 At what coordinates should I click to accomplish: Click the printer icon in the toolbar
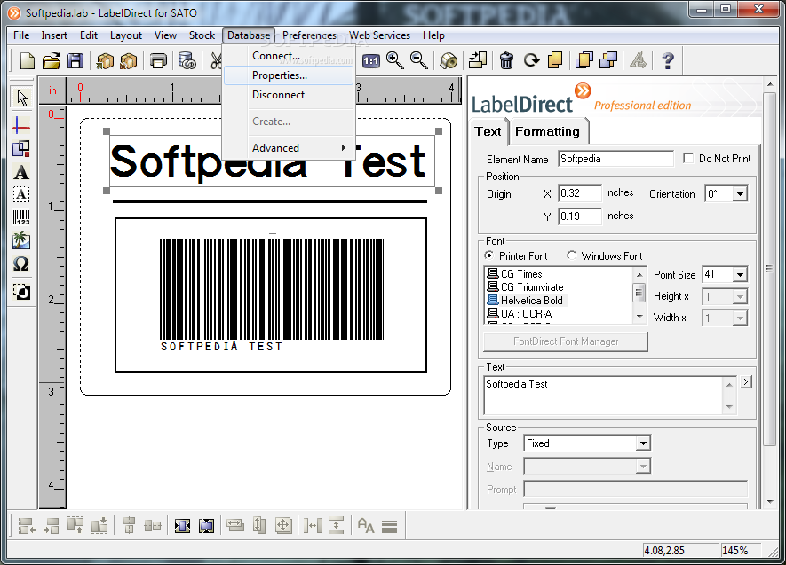pyautogui.click(x=158, y=61)
